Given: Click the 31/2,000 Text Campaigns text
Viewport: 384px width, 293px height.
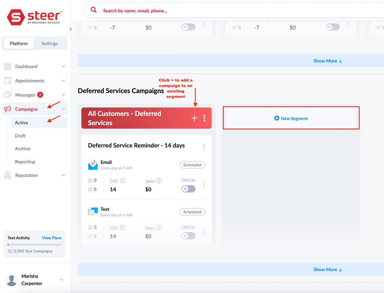Looking at the screenshot, I should click(30, 251).
